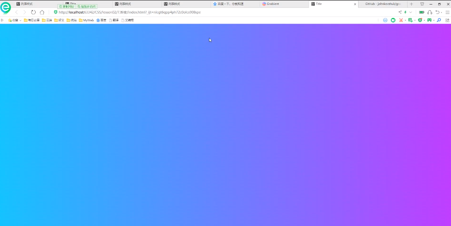Click the ad-blocker minus circle icon
Viewport: 451px width, 226px height.
point(385,20)
